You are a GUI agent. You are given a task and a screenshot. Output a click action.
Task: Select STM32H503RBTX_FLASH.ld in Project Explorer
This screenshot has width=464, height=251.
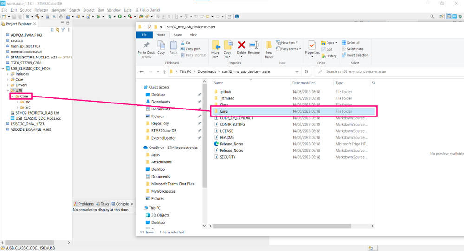pyautogui.click(x=37, y=113)
